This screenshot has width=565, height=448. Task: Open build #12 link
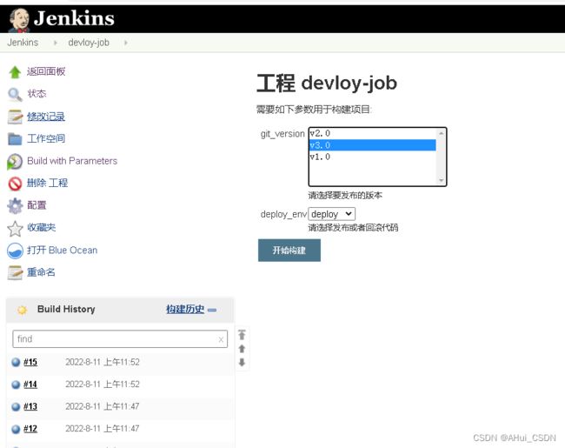coord(30,429)
